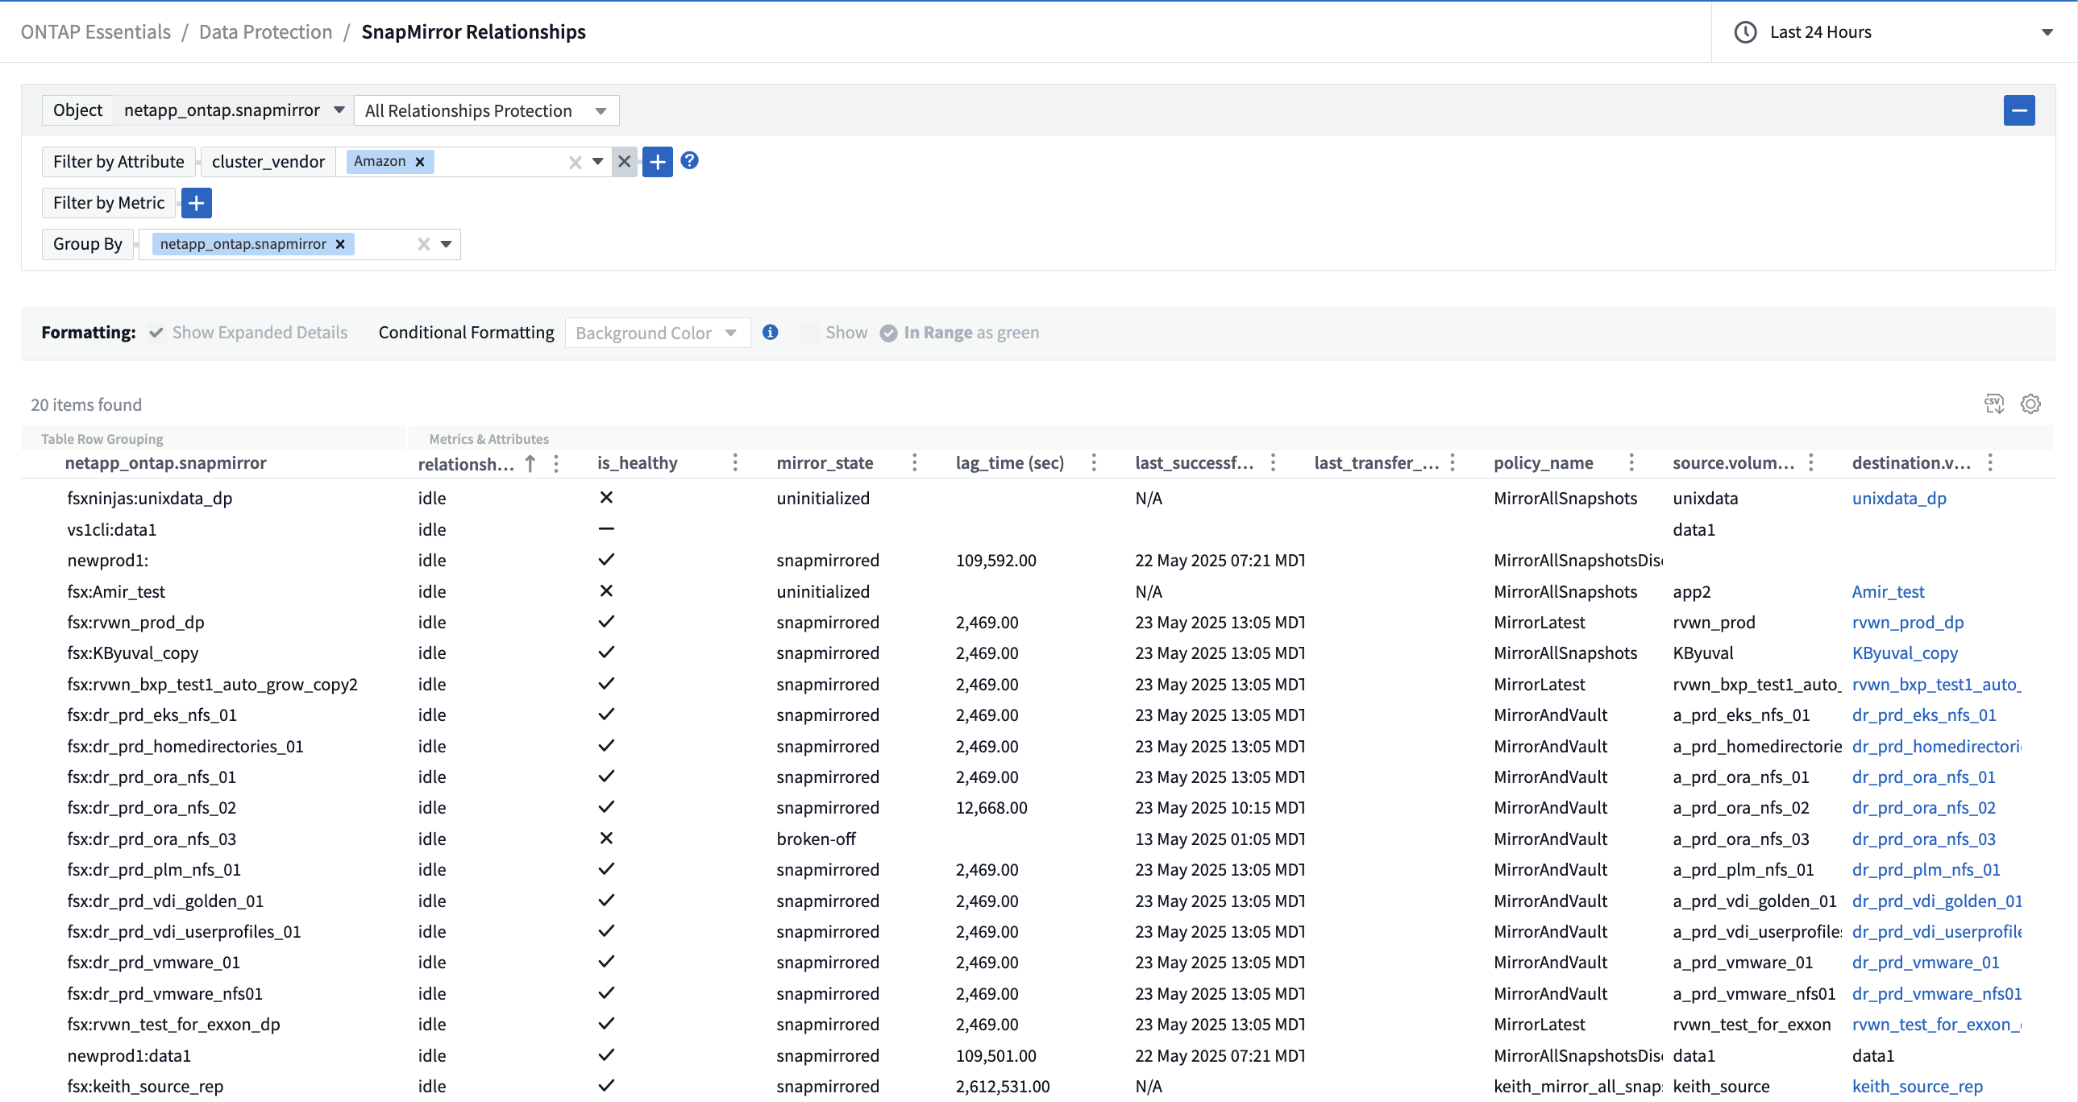Toggle Show Expanded Details checkbox
The width and height of the screenshot is (2078, 1102).
click(156, 332)
